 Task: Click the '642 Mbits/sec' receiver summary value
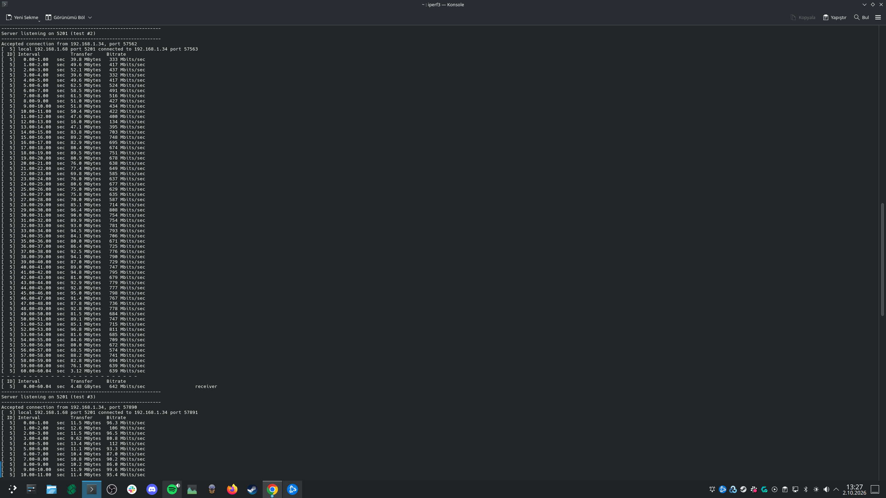click(x=127, y=386)
